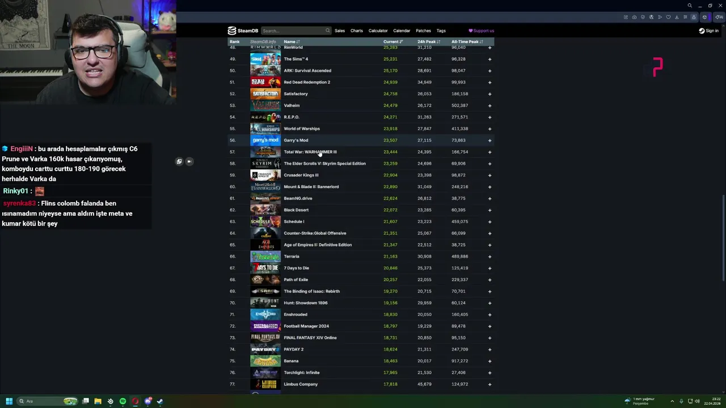Click the Crusader Kings III thumbnail
726x408 pixels.
pyautogui.click(x=265, y=175)
